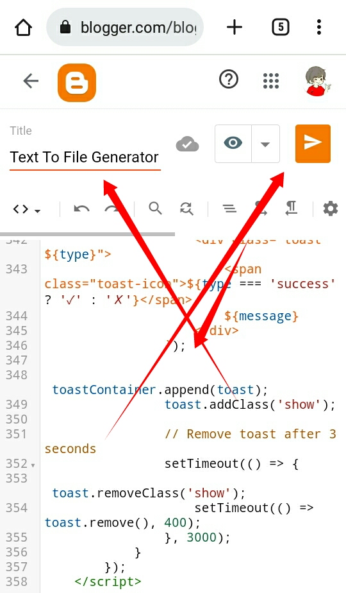Open the account profile avatar

point(317,82)
